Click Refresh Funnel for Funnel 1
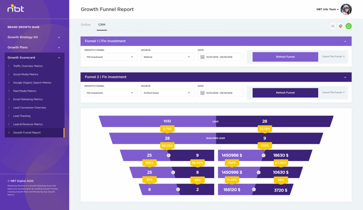This screenshot has height=210, width=363. 285,57
